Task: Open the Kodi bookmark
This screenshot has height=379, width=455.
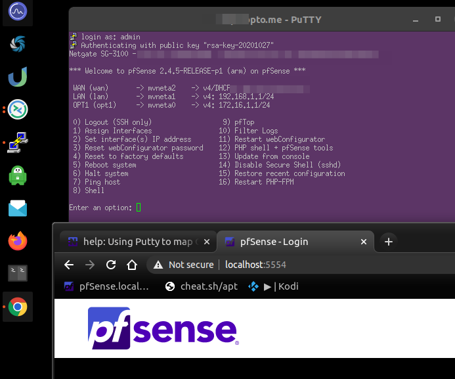Action: 273,286
